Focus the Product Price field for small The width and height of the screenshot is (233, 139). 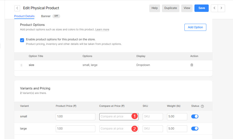[x=76, y=117]
